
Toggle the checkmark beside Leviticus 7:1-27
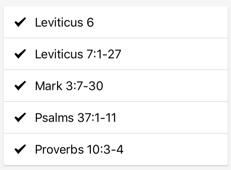pos(20,54)
